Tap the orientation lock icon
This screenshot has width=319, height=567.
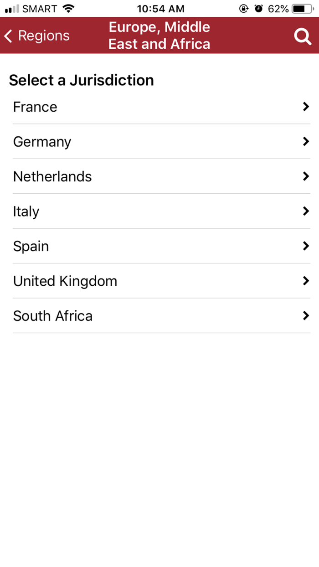[244, 8]
